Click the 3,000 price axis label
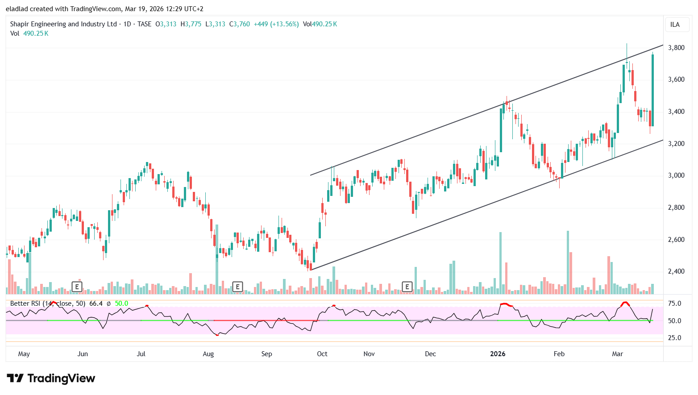698x395 pixels. [x=676, y=175]
